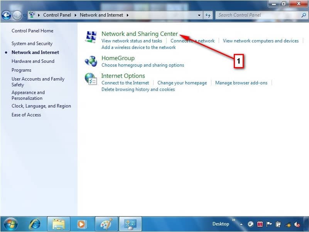Click Add a wireless device to the network
The width and height of the screenshot is (309, 232).
138,47
